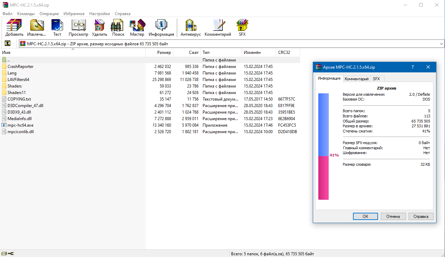Click the mpc-hc64.exe application icon
Image resolution: width=445 pixels, height=257 pixels.
point(4,125)
